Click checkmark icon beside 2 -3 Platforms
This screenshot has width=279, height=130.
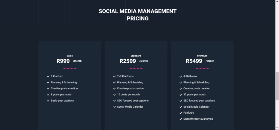(x=114, y=76)
